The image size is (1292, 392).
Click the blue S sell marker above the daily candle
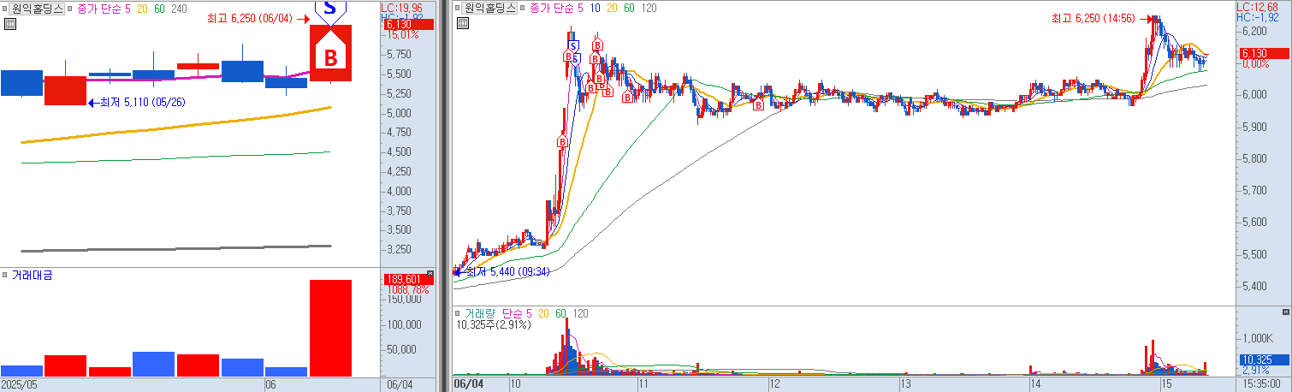(330, 10)
